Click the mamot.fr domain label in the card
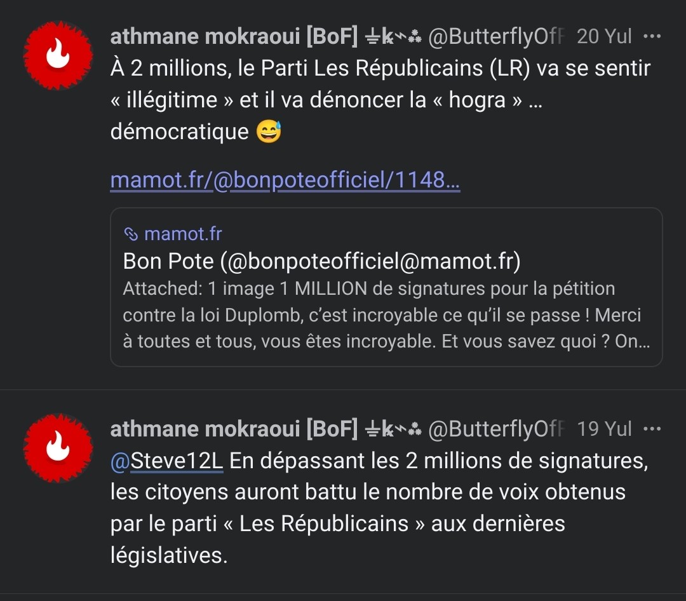This screenshot has height=601, width=686. point(183,234)
